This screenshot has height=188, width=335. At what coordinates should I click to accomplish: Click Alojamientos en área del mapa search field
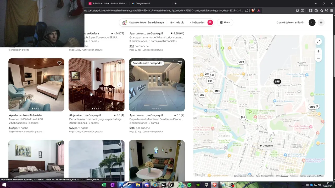click(x=143, y=22)
